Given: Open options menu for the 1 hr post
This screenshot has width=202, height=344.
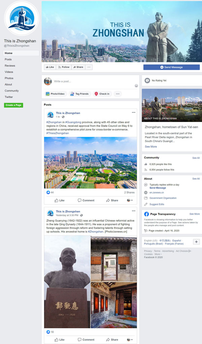Looking at the screenshot, I should (x=134, y=112).
